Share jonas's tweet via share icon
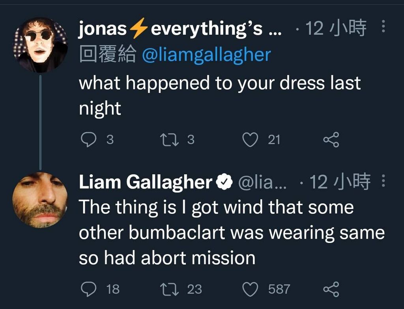Viewport: 404px width, 309px height. click(x=331, y=140)
